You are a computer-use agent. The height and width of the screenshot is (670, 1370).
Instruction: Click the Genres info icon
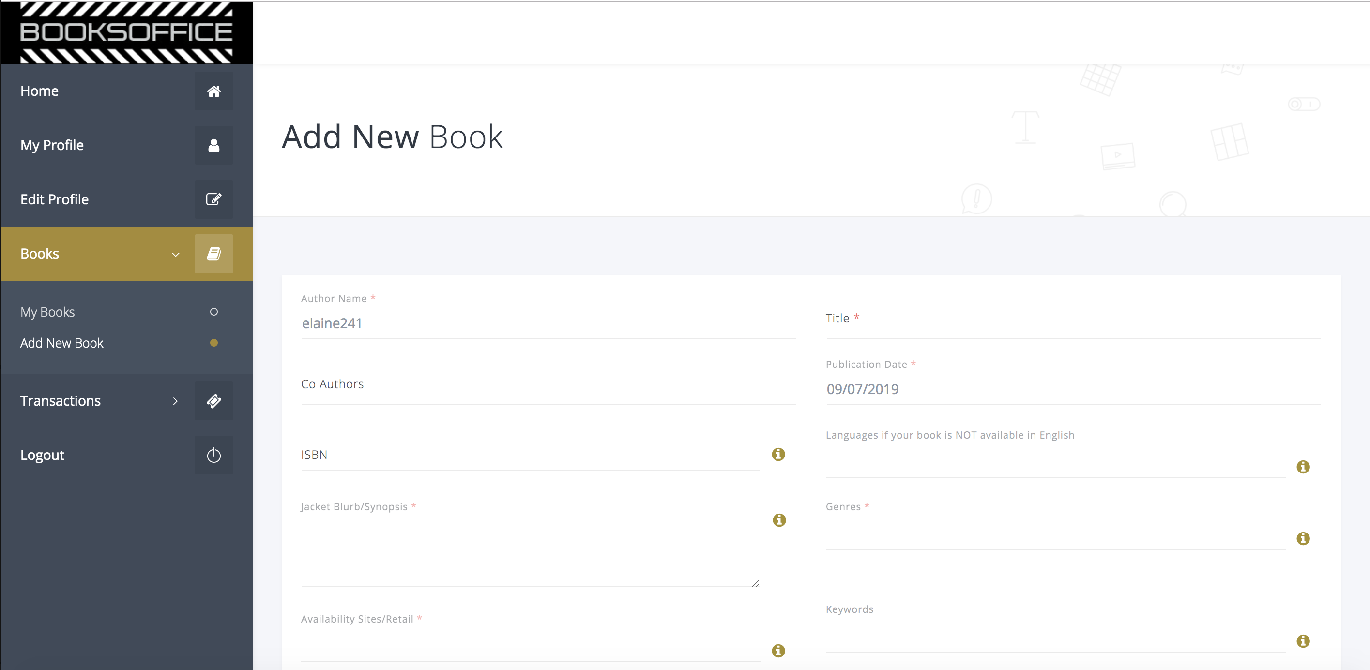1303,539
